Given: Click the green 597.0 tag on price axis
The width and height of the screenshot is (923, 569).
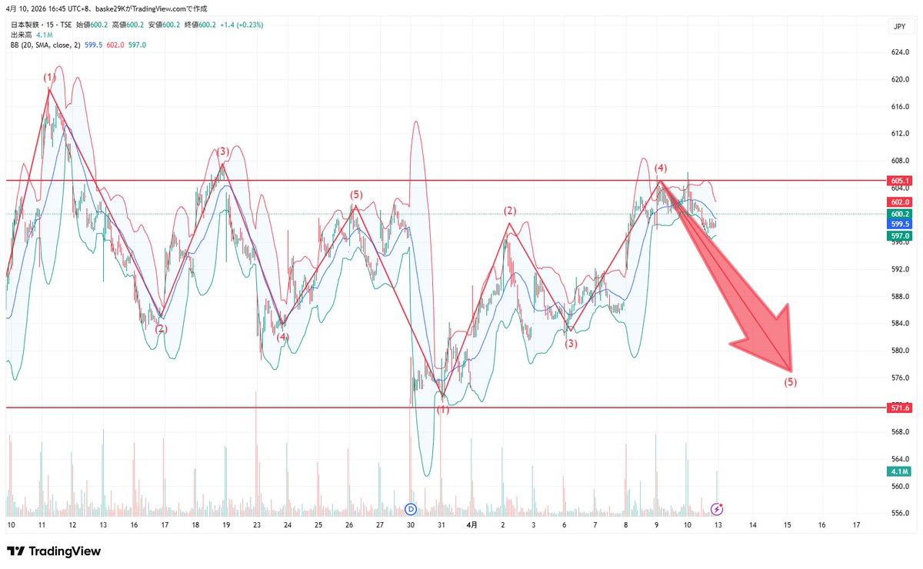Looking at the screenshot, I should tap(900, 236).
